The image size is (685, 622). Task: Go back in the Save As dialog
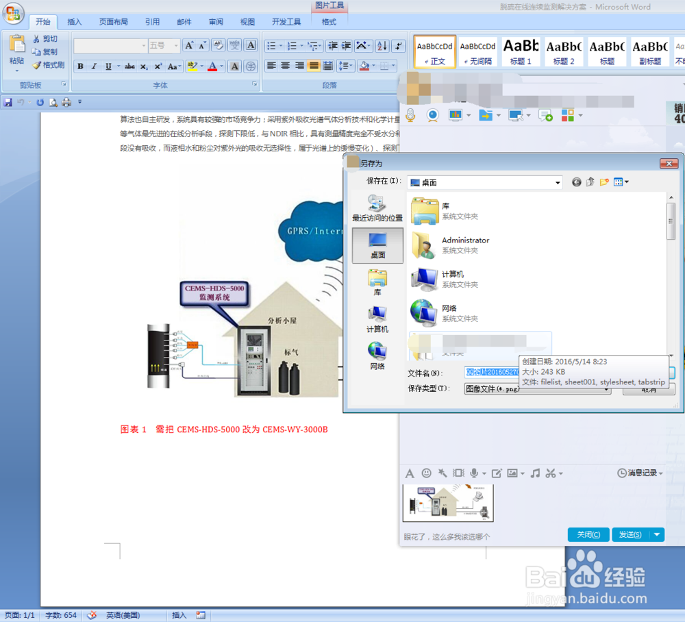pos(577,182)
